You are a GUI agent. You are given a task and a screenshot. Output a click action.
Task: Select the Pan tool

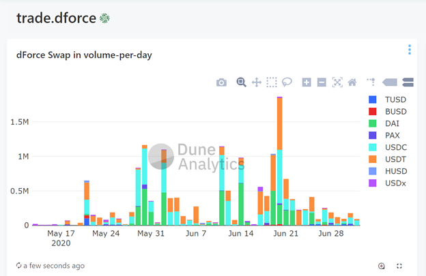257,82
